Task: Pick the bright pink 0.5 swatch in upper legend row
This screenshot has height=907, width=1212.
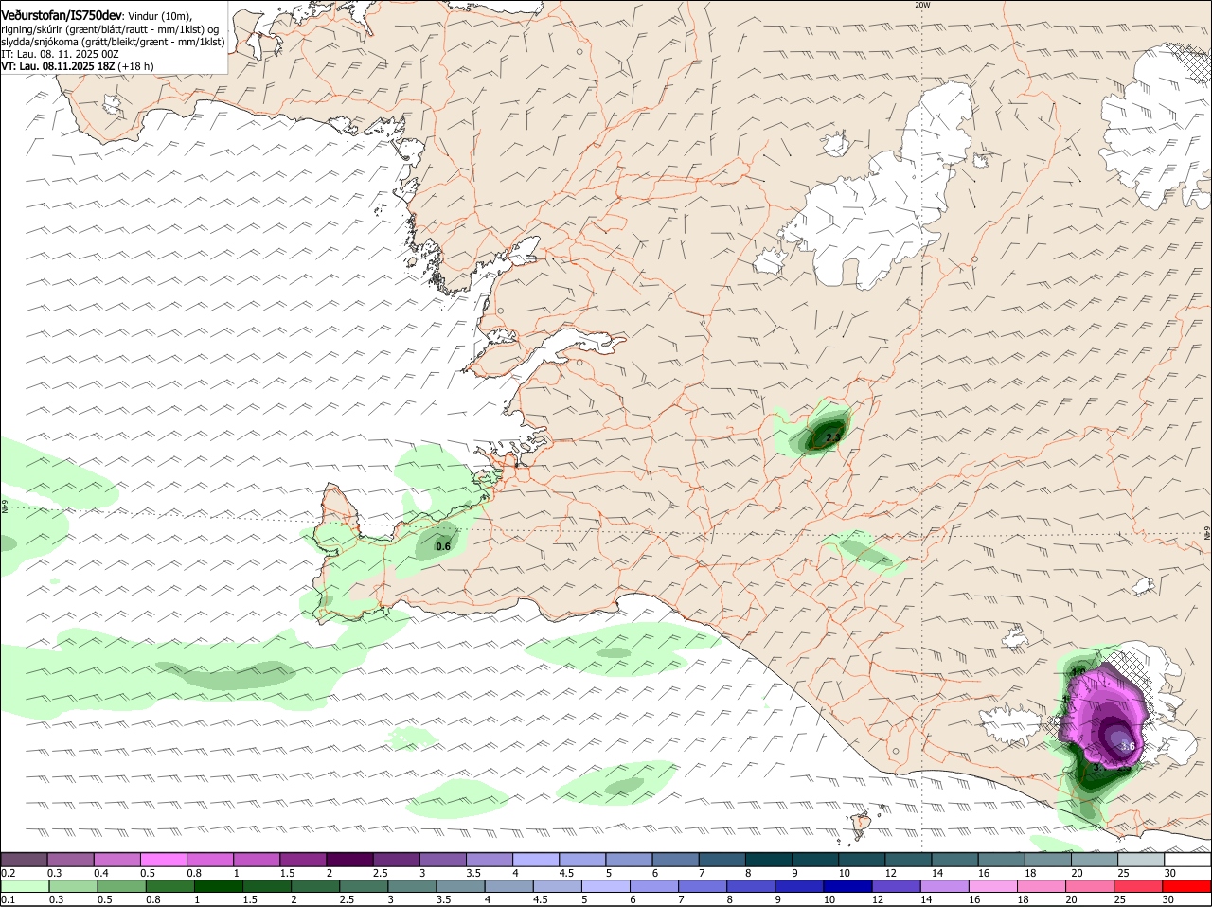Action: click(x=163, y=859)
